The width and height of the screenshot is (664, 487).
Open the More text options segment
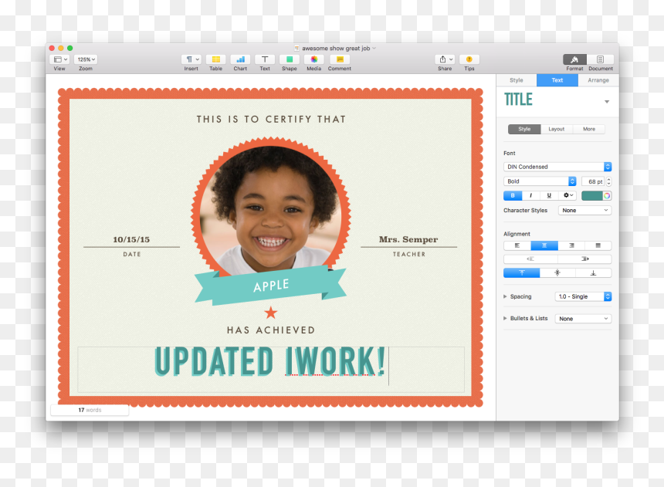(589, 129)
